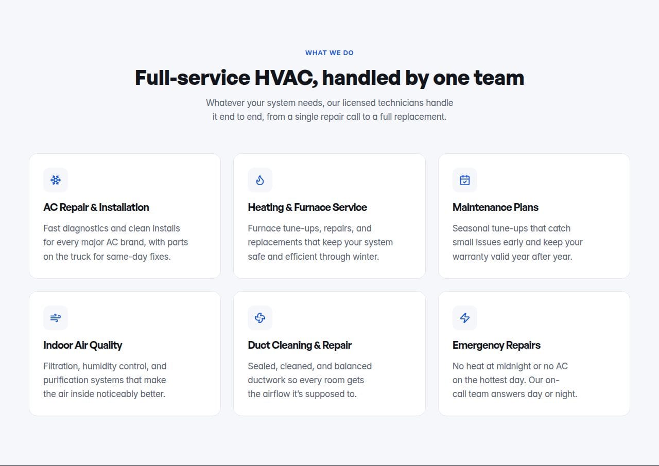The width and height of the screenshot is (659, 466).
Task: Click the snowflake icon for AC Repair
Action: coord(56,180)
